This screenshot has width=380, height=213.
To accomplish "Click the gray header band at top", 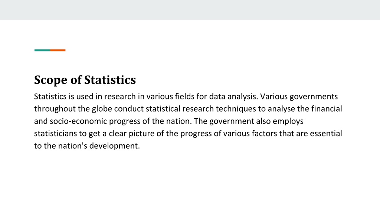I will click(190, 10).
